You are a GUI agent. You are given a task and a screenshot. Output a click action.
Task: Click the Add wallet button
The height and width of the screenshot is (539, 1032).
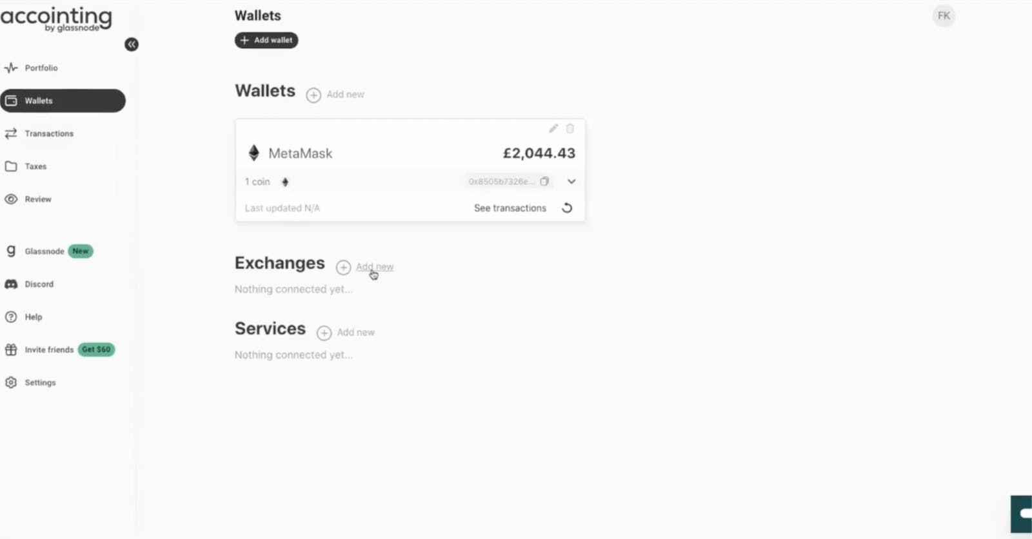coord(266,40)
